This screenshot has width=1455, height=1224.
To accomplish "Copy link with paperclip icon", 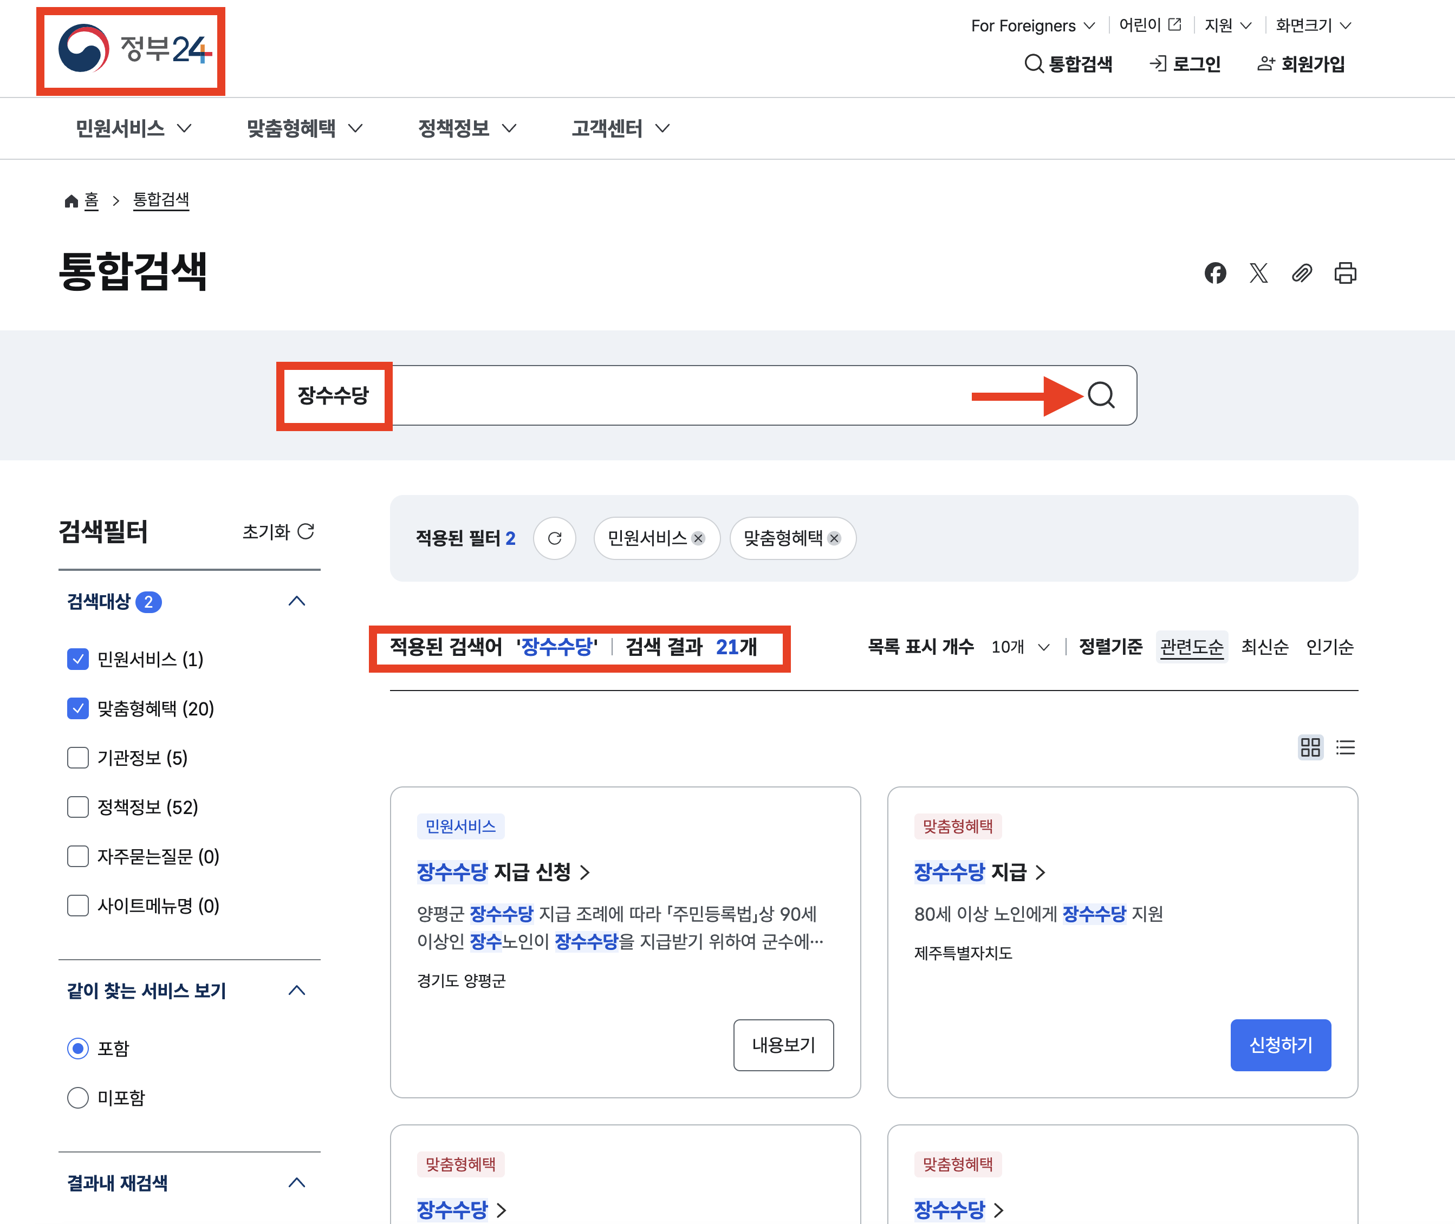I will point(1302,273).
